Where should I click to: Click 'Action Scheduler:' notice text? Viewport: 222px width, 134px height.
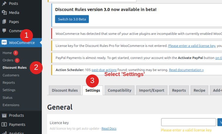click(x=70, y=70)
